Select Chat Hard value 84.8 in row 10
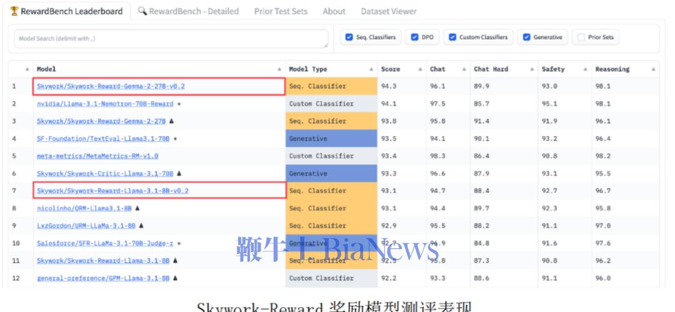 click(482, 243)
